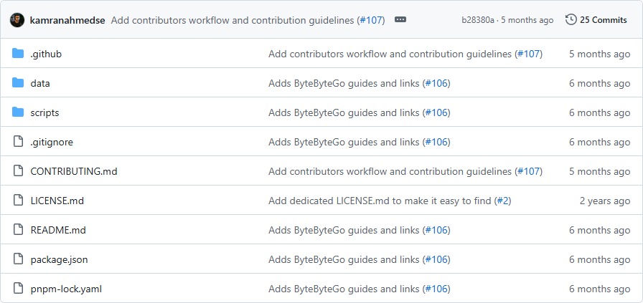Click the .github folder icon

19,54
